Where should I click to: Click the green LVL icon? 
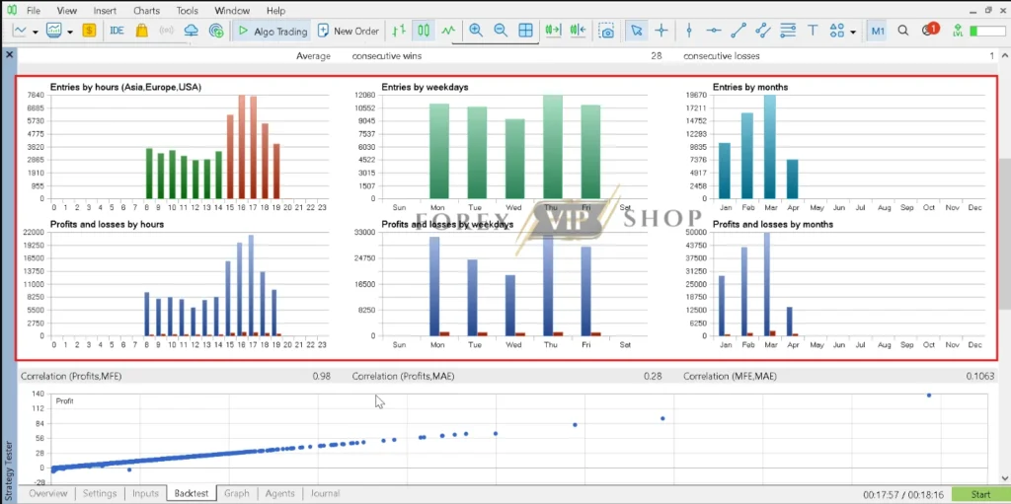958,31
